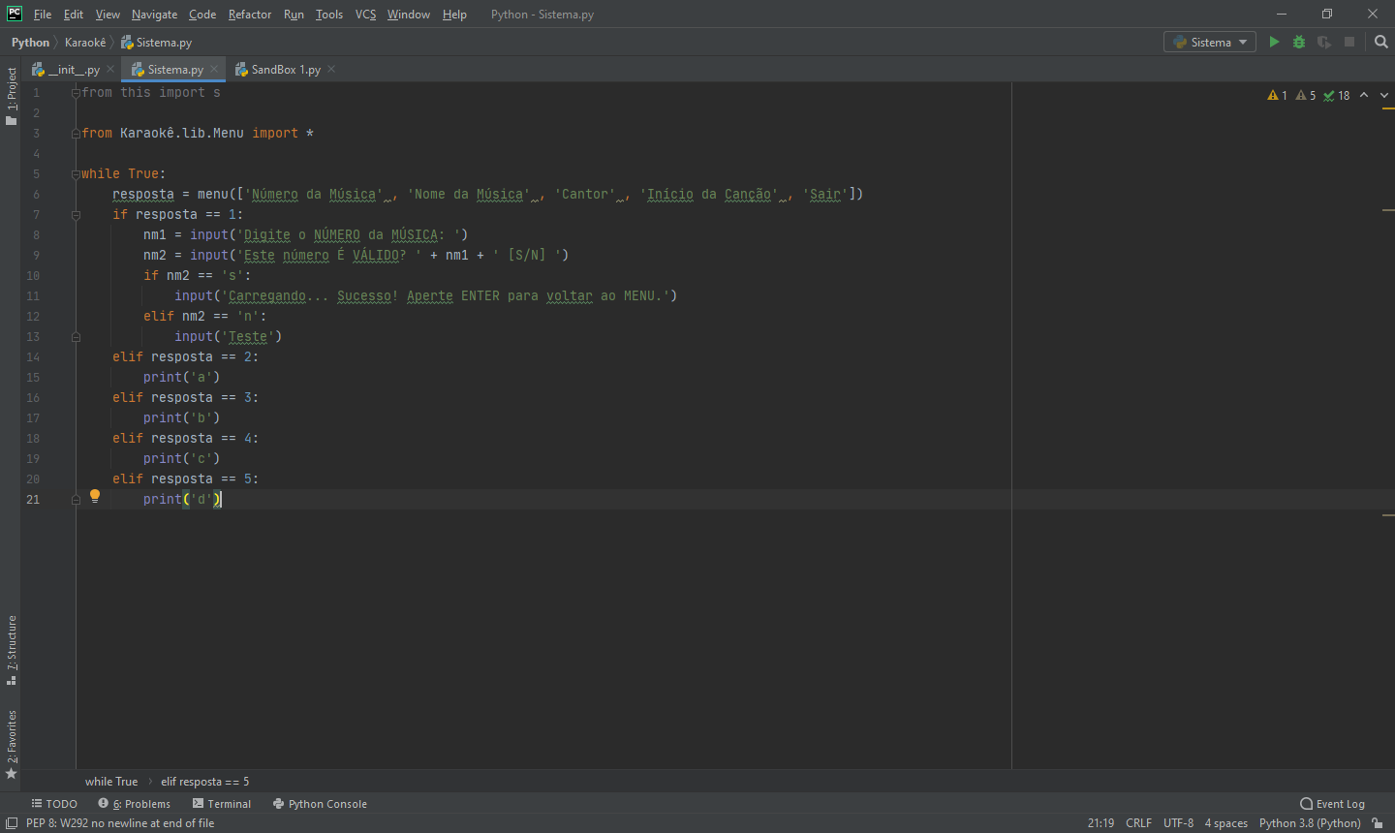The height and width of the screenshot is (833, 1395).
Task: Open the View menu
Action: [108, 15]
